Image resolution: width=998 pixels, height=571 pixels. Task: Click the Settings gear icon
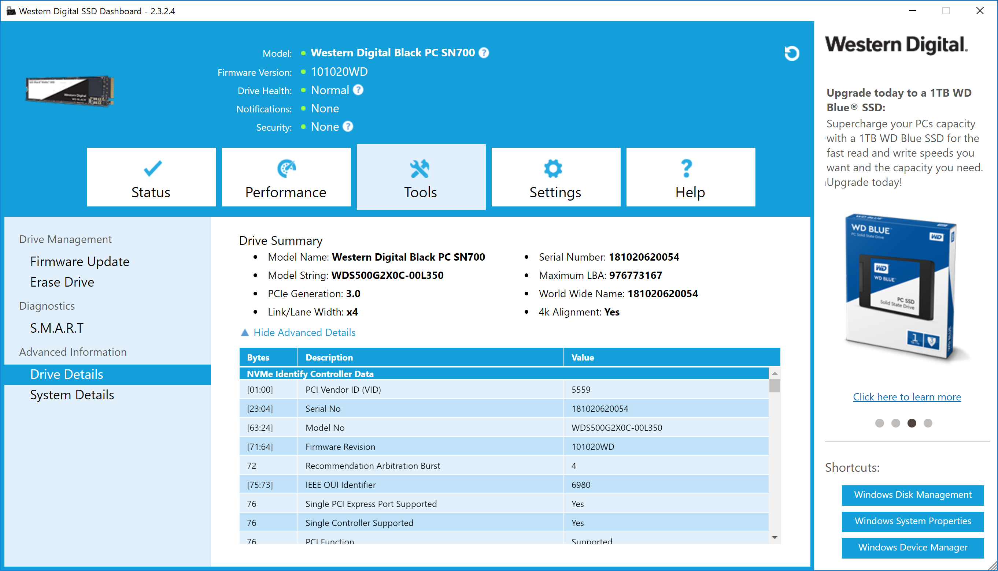pyautogui.click(x=555, y=168)
